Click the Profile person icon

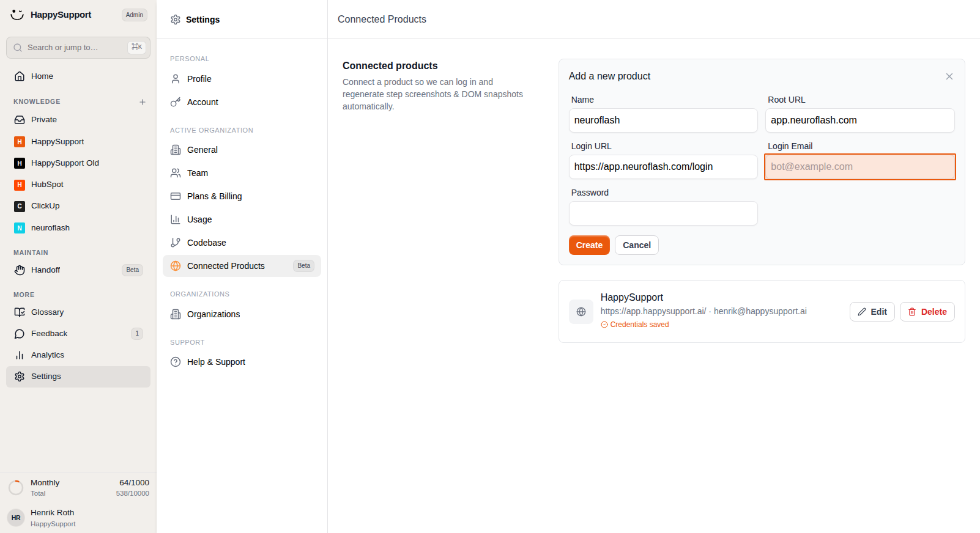point(176,79)
